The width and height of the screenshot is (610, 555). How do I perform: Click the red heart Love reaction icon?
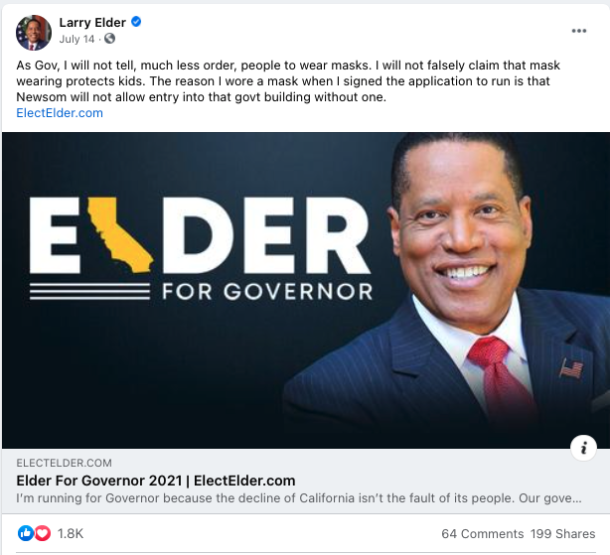coord(42,533)
